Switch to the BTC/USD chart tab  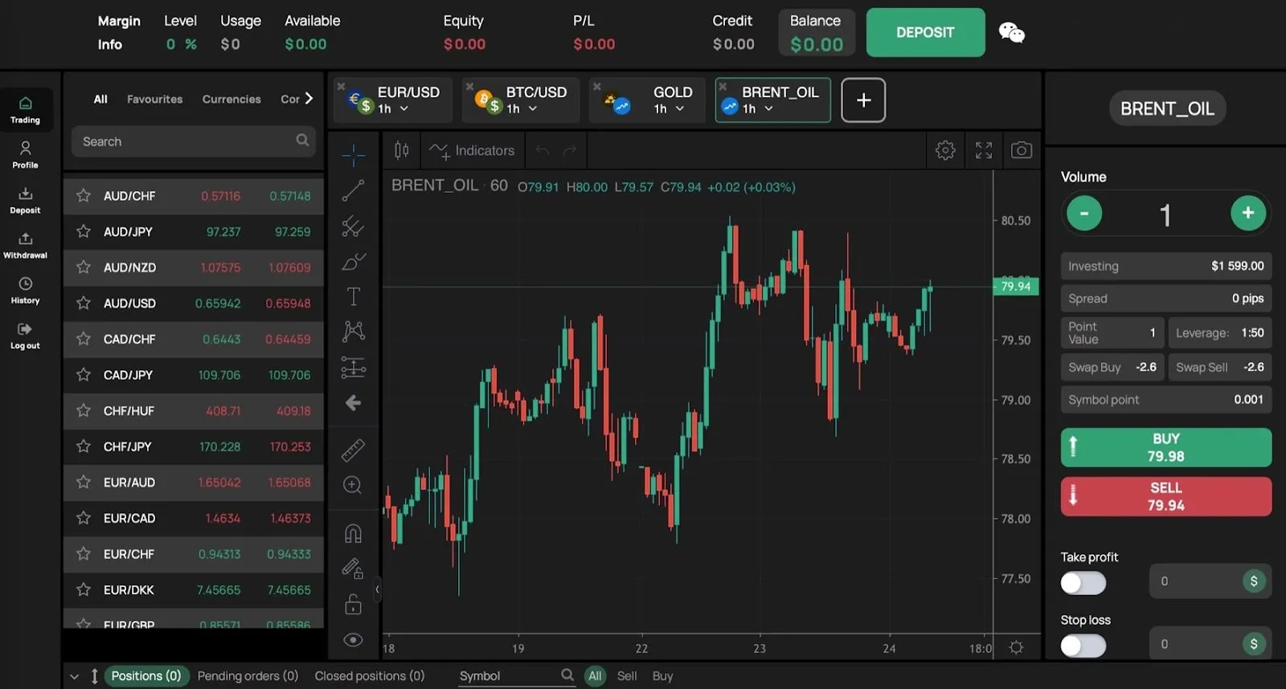click(x=521, y=100)
